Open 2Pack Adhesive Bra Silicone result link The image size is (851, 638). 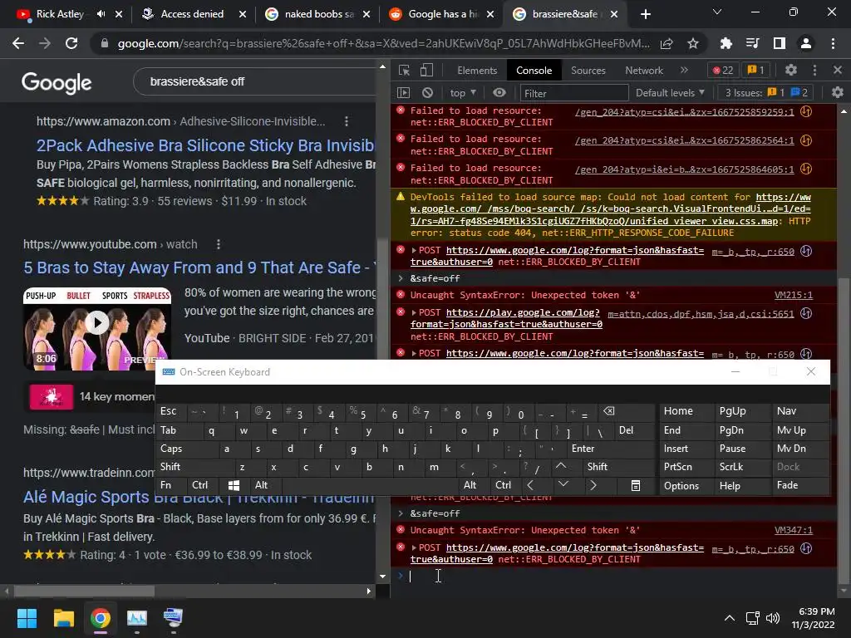click(205, 145)
